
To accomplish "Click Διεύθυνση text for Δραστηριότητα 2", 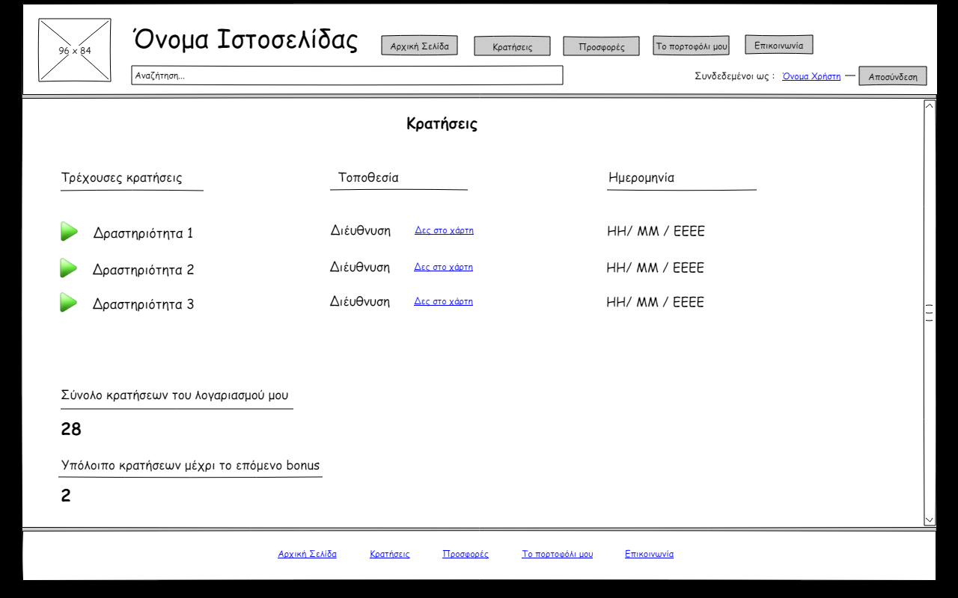I will pos(360,267).
